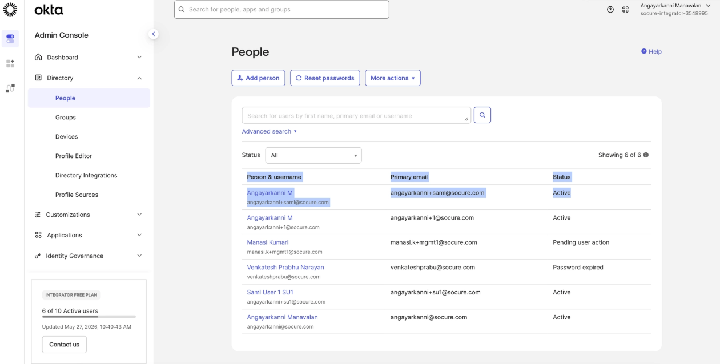Screen dimensions: 720x364
Task: Click the Reset passwords button
Action: pyautogui.click(x=325, y=78)
